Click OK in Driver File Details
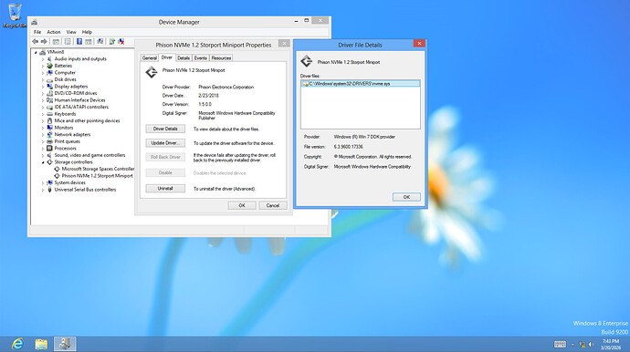630x352 pixels. pos(406,197)
